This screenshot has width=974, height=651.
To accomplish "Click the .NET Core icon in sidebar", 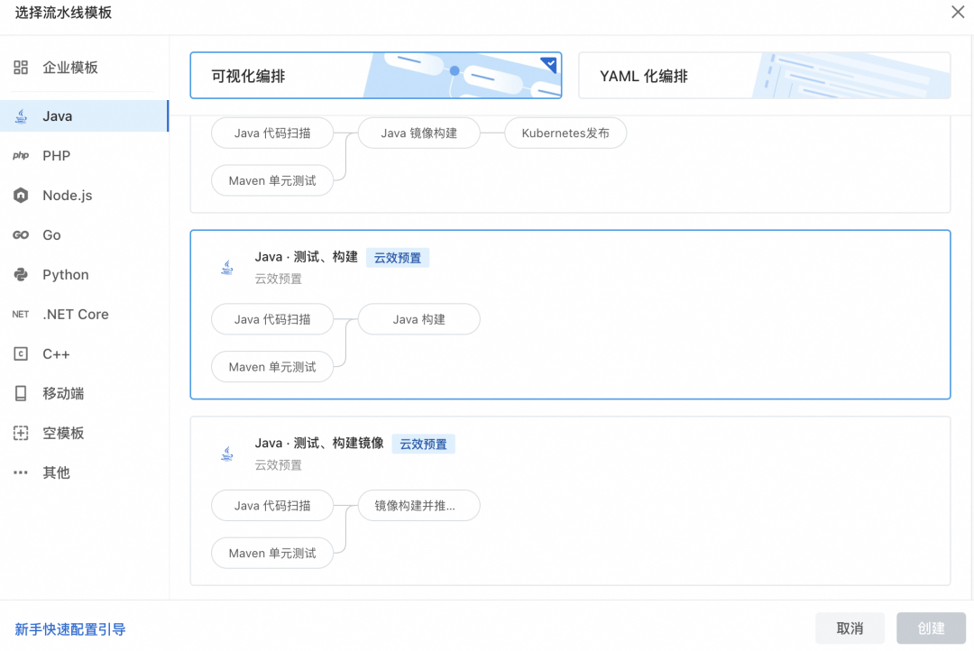I will [21, 315].
